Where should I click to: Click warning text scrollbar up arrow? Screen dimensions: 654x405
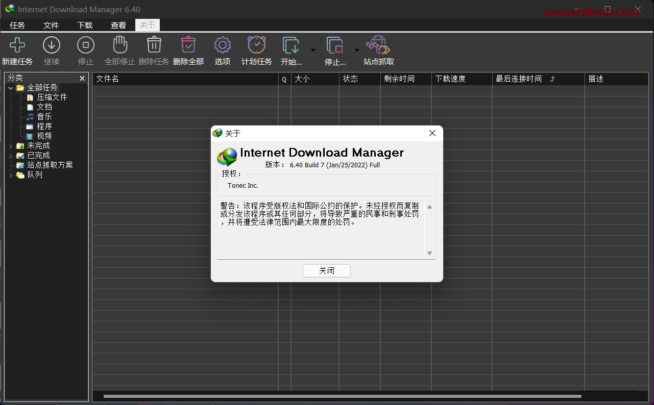pos(430,207)
